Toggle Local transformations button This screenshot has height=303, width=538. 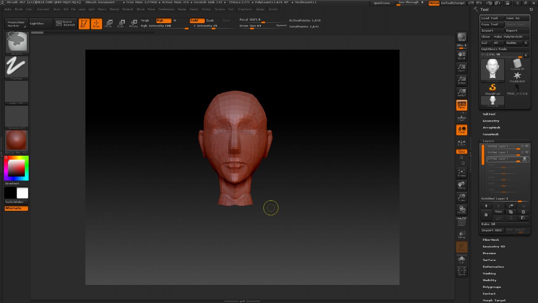tap(461, 130)
